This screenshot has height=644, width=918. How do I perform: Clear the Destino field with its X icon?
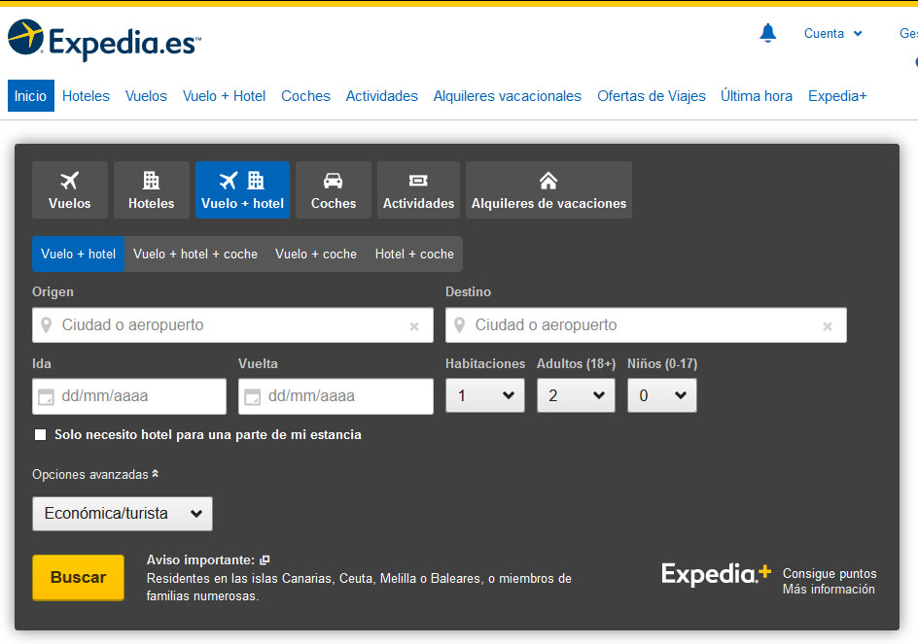pyautogui.click(x=828, y=326)
